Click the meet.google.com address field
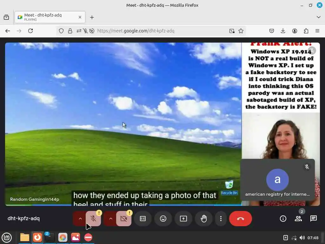This screenshot has height=244, width=325. (x=136, y=31)
